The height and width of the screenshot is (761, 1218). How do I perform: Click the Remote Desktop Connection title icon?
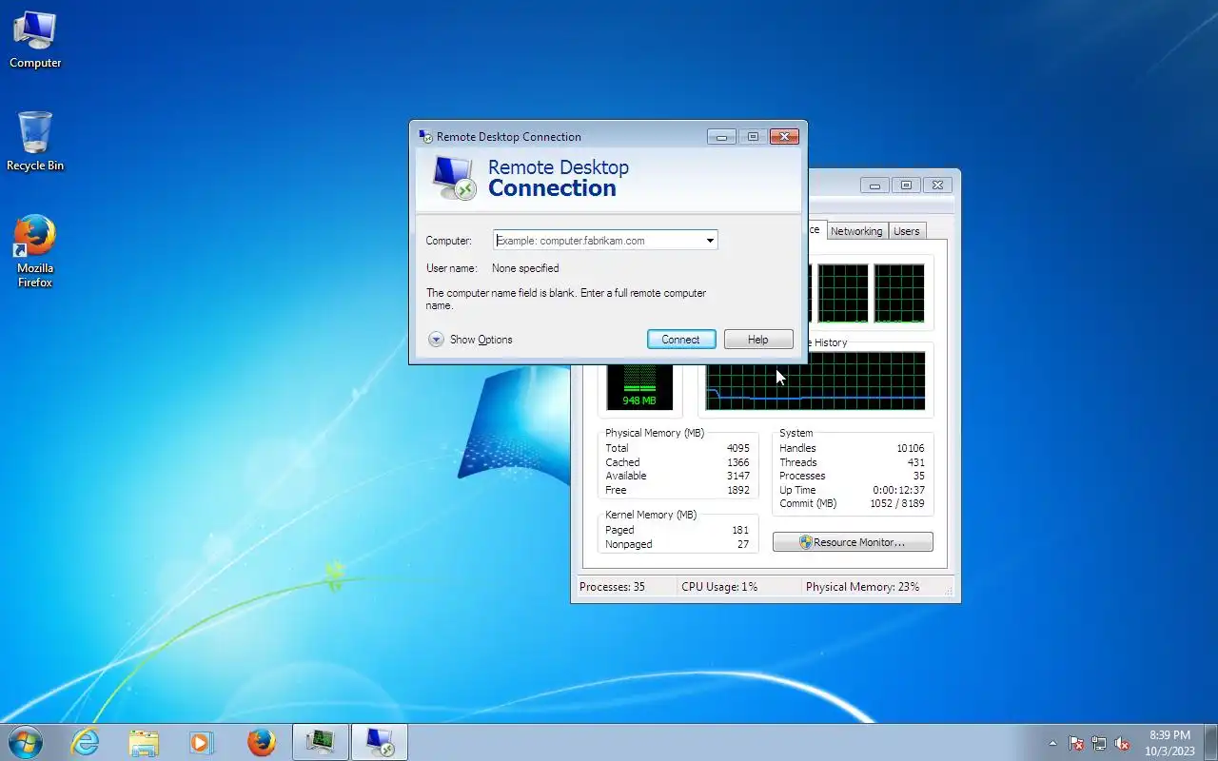(425, 136)
